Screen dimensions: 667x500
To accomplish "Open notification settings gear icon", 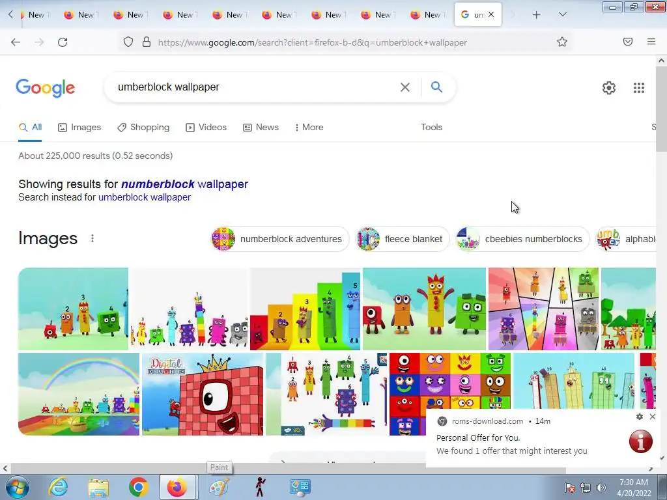I will tap(640, 417).
